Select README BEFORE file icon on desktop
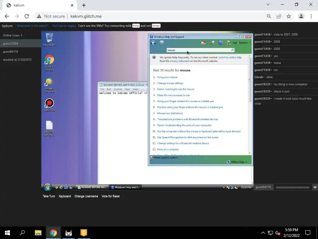 pyautogui.click(x=49, y=129)
